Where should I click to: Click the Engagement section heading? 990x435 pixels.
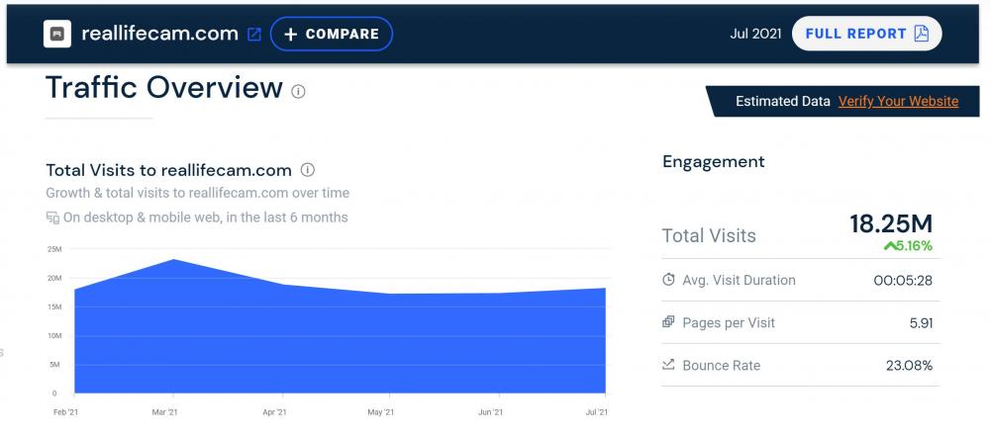click(x=713, y=161)
